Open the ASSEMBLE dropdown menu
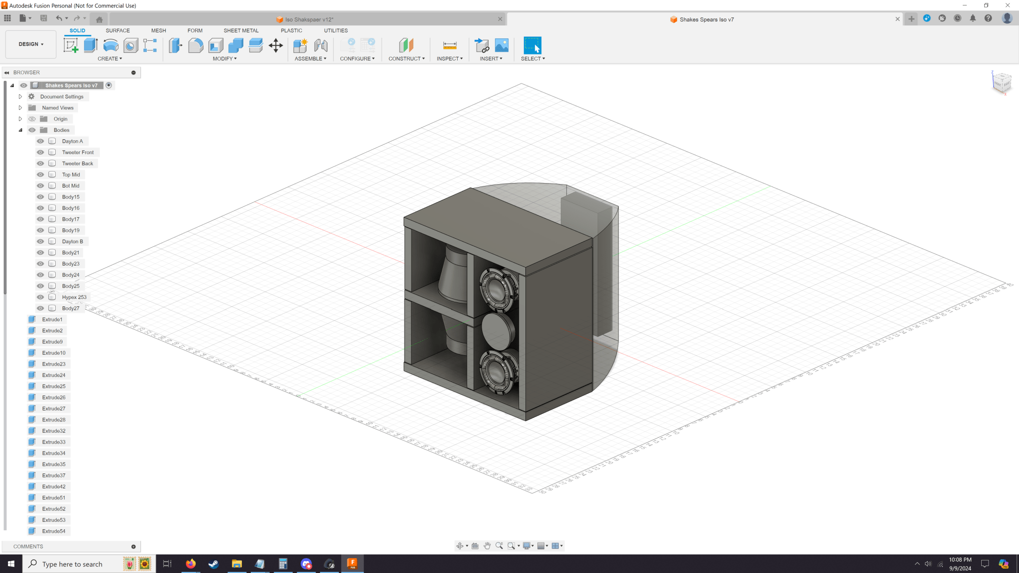 310,59
